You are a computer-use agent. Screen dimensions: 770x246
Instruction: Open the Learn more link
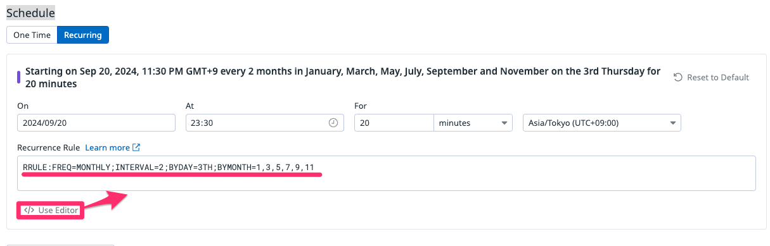click(107, 147)
